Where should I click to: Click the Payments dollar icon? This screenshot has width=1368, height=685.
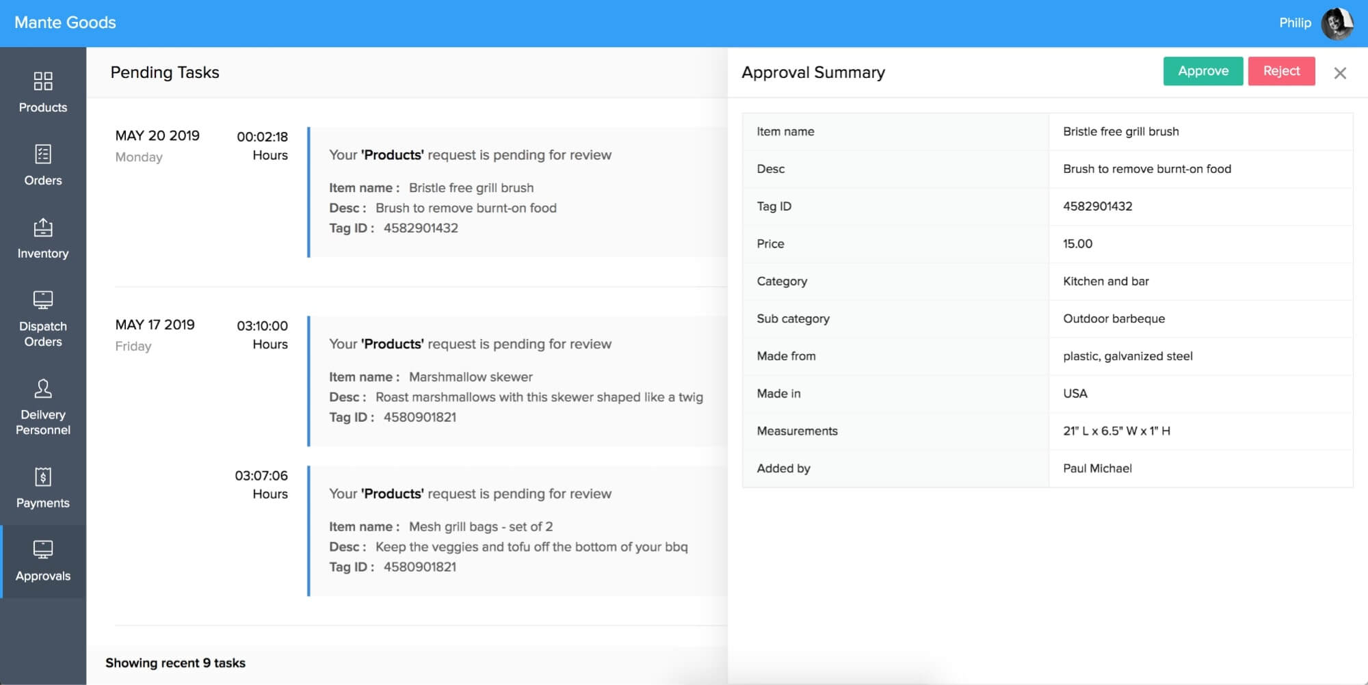pyautogui.click(x=43, y=477)
